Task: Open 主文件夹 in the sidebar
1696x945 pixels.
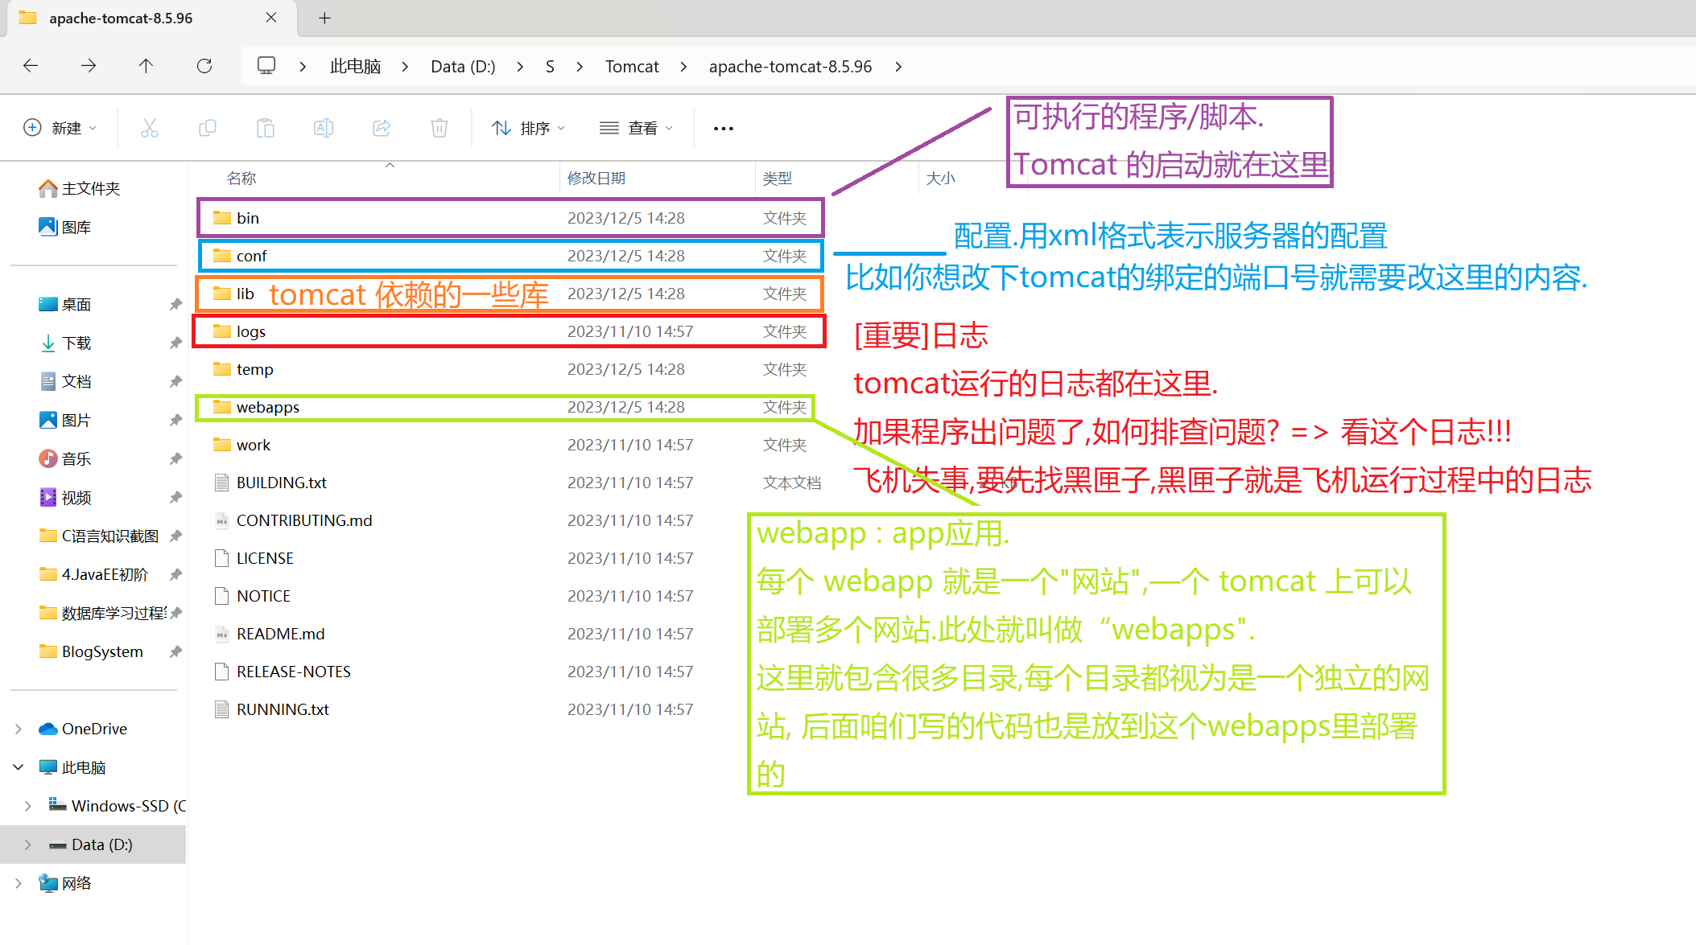Action: (79, 188)
